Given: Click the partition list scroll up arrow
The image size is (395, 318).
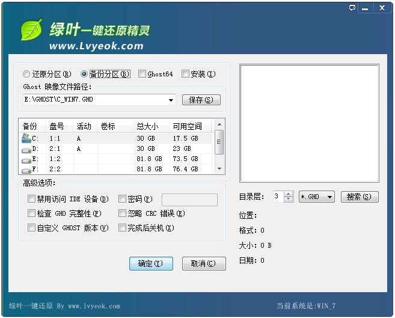Looking at the screenshot, I should [x=219, y=124].
